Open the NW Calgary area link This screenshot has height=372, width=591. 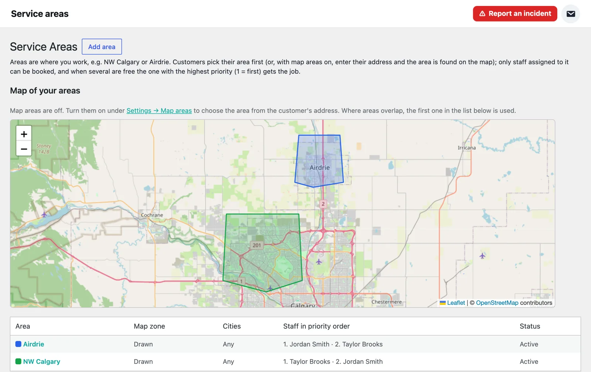42,361
